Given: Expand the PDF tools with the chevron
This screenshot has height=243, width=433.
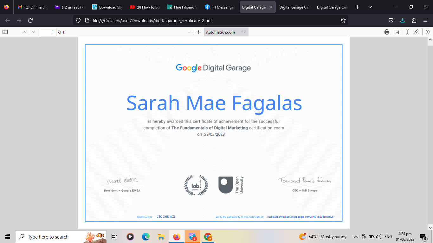Looking at the screenshot, I should (x=427, y=32).
